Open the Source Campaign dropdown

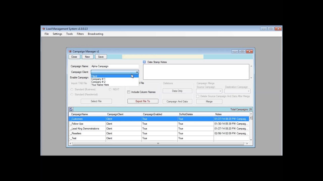point(209,91)
